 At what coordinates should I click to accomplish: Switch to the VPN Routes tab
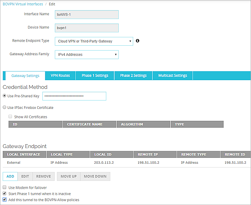pos(60,75)
